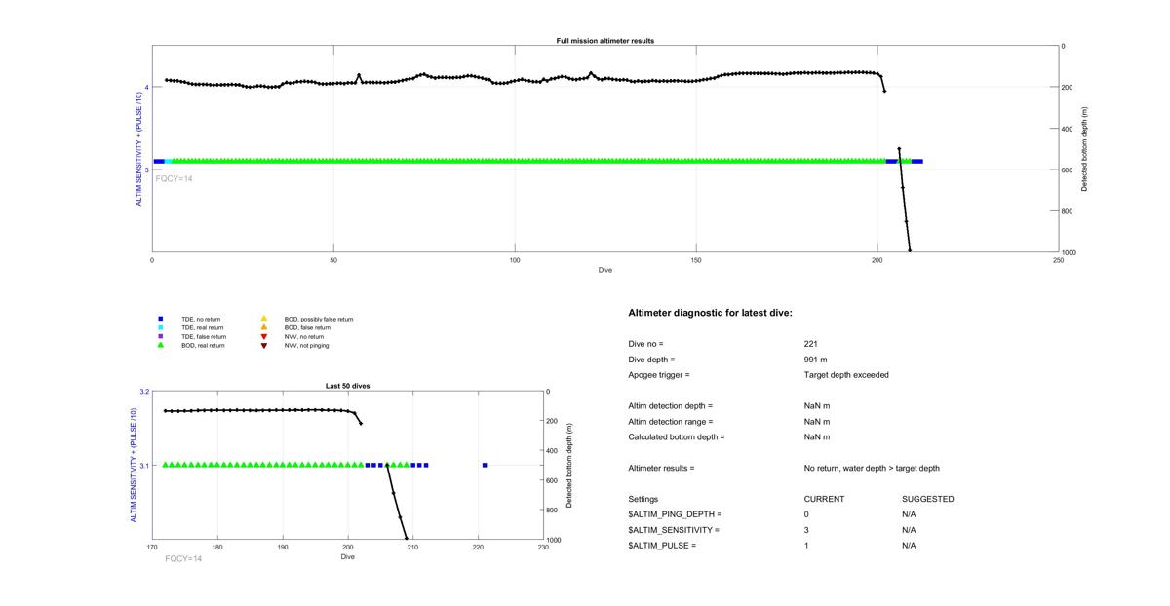This screenshot has height=606, width=1170.
Task: Select the dive depth value '991 m'
Action: click(x=815, y=360)
